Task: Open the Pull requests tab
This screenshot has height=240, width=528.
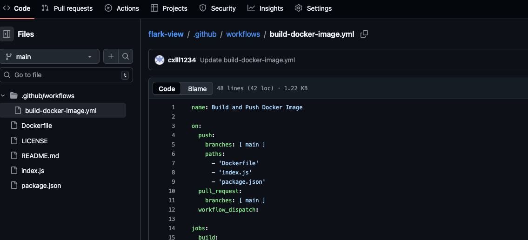Action: tap(67, 8)
